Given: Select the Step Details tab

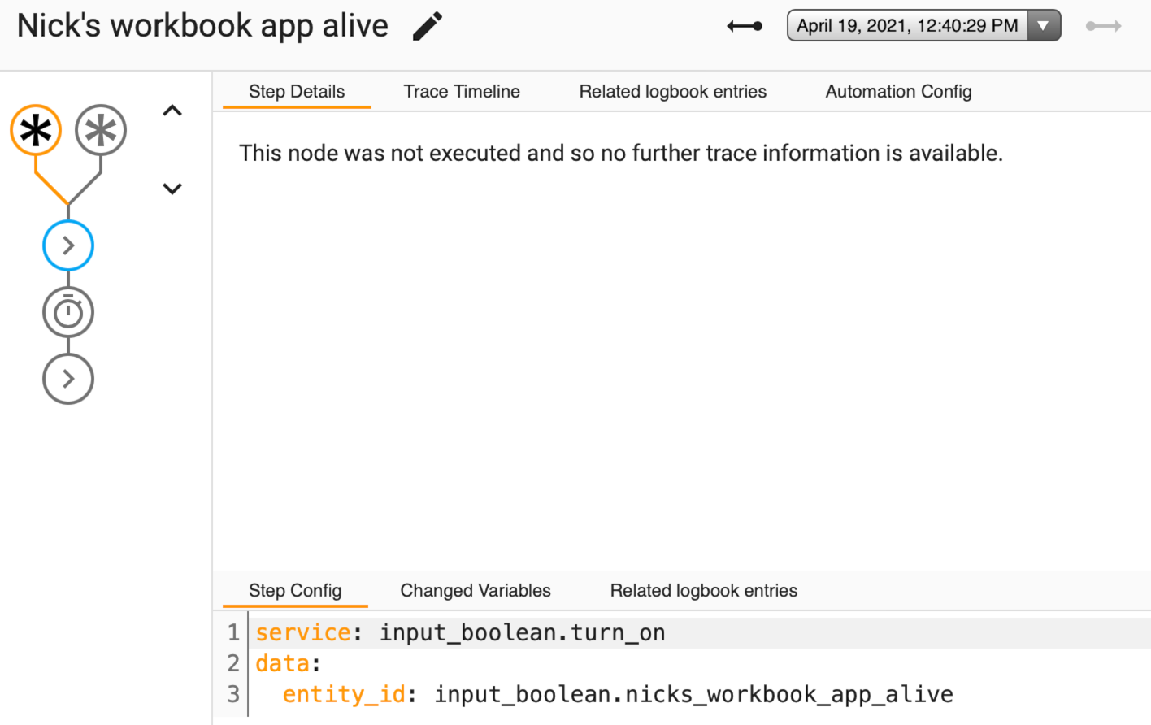Looking at the screenshot, I should coord(296,91).
